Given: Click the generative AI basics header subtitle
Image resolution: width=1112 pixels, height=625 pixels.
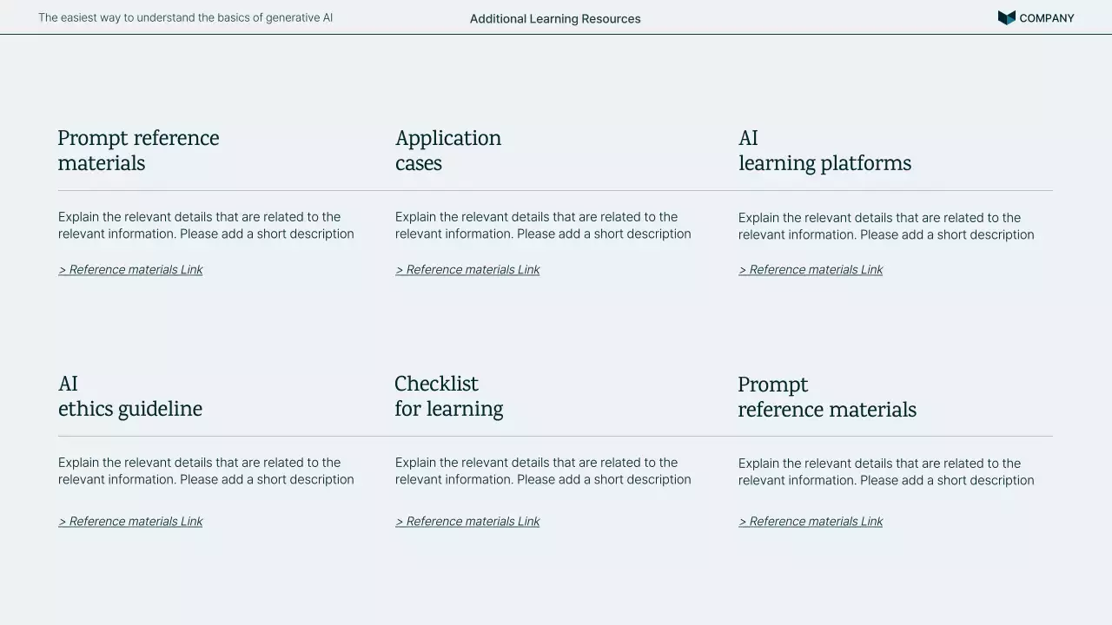Looking at the screenshot, I should 185,17.
